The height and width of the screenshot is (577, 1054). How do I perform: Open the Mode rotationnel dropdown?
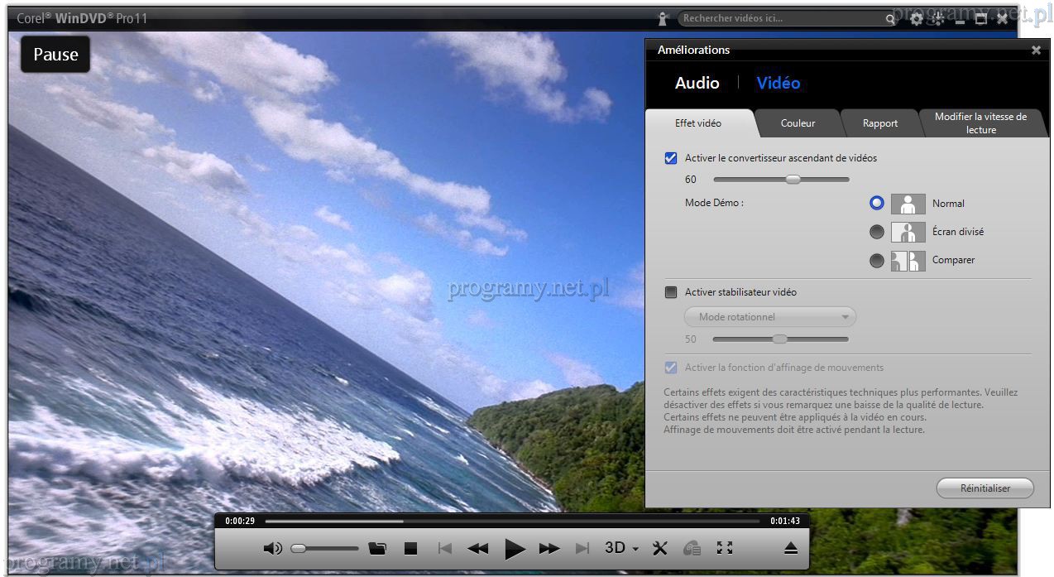769,317
